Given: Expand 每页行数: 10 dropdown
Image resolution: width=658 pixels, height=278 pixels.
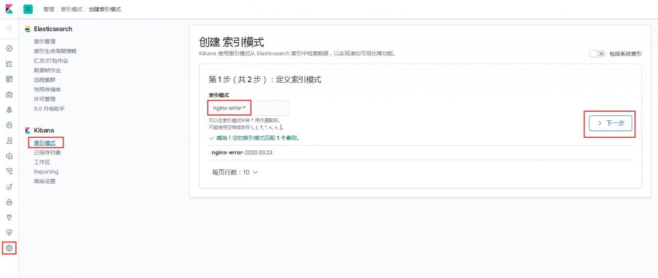Looking at the screenshot, I should [235, 172].
